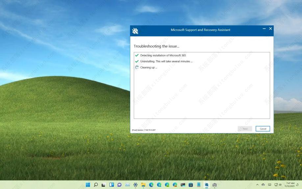Open Settings gear in the taskbar
This screenshot has width=302, height=189.
(135, 185)
